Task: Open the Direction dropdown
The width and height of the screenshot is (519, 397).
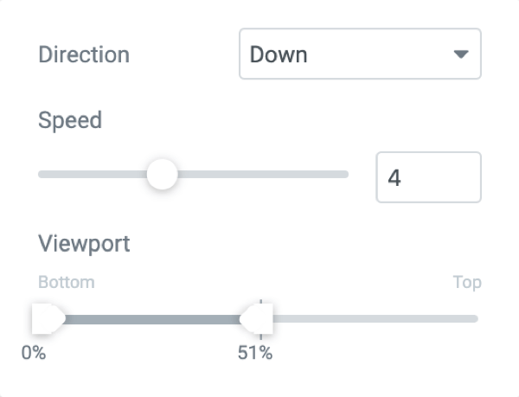Action: tap(359, 54)
